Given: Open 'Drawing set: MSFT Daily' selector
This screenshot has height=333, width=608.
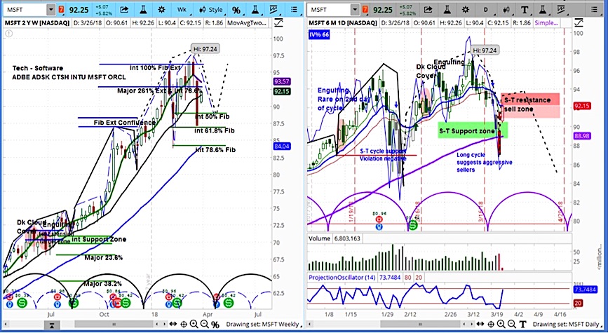Looking at the screenshot, I should 566,325.
